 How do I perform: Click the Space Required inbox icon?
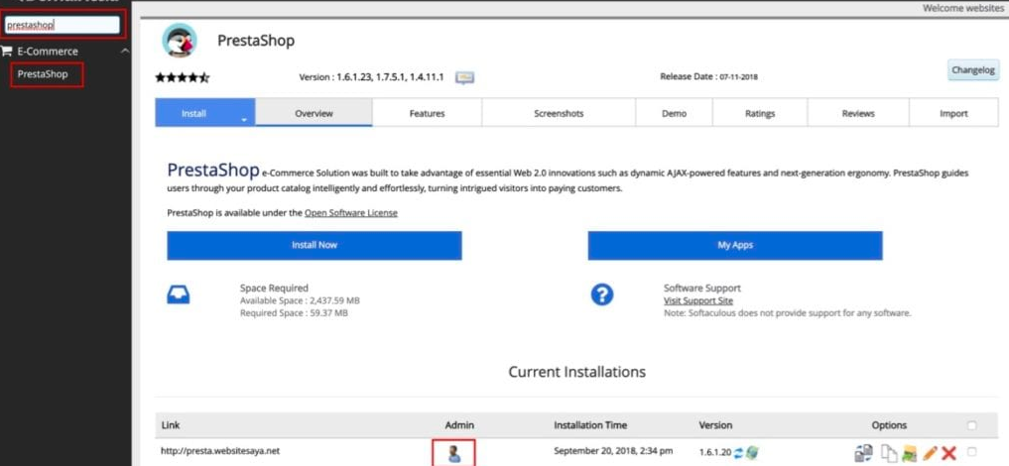coord(179,295)
